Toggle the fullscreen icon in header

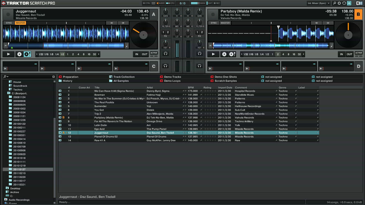(349, 3)
